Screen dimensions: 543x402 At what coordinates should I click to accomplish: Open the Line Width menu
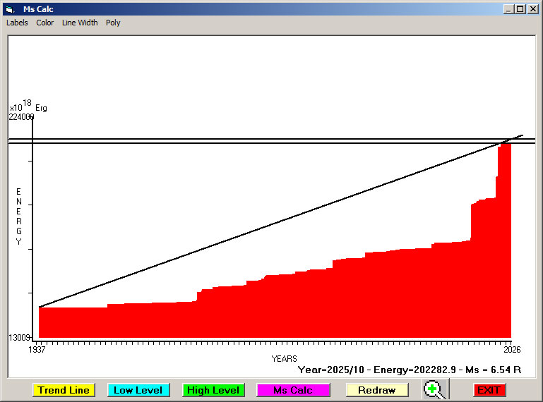coord(80,23)
